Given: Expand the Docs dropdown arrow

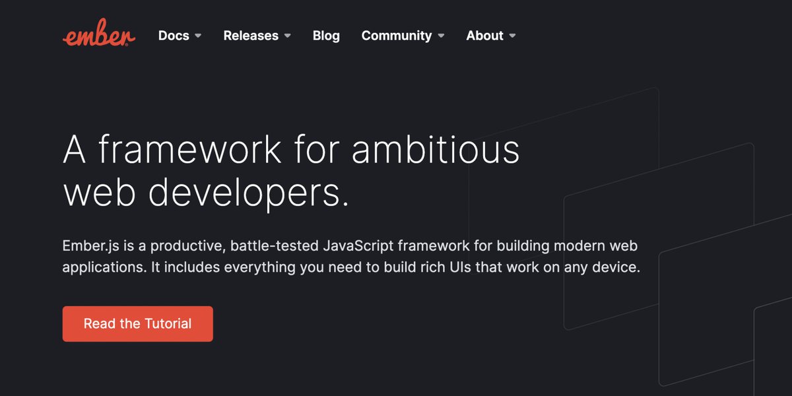Looking at the screenshot, I should click(198, 36).
